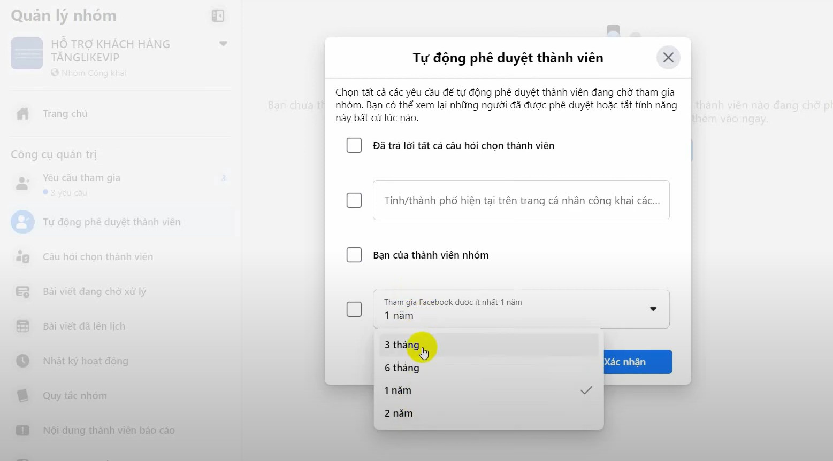Expand the group switcher arrow near group name
Viewport: 833px width, 461px height.
[223, 44]
